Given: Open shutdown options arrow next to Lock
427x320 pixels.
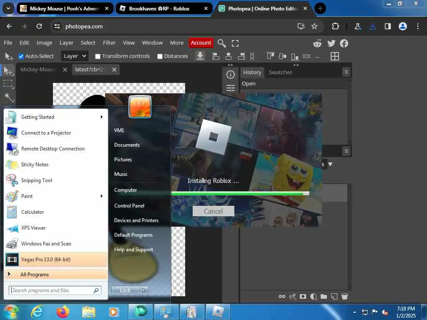Looking at the screenshot, I should point(144,290).
